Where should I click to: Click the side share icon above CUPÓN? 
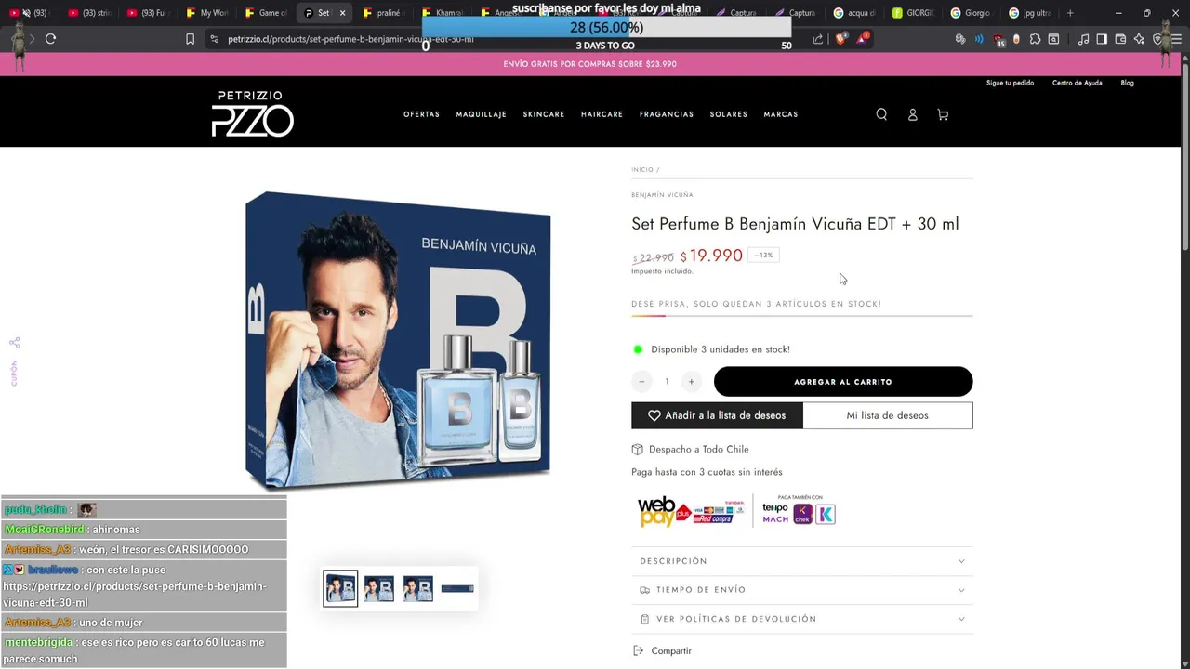pyautogui.click(x=14, y=343)
